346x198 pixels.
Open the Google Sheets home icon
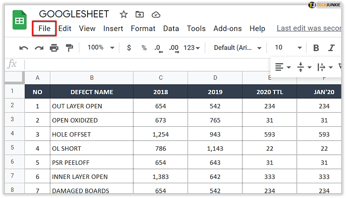pos(20,20)
